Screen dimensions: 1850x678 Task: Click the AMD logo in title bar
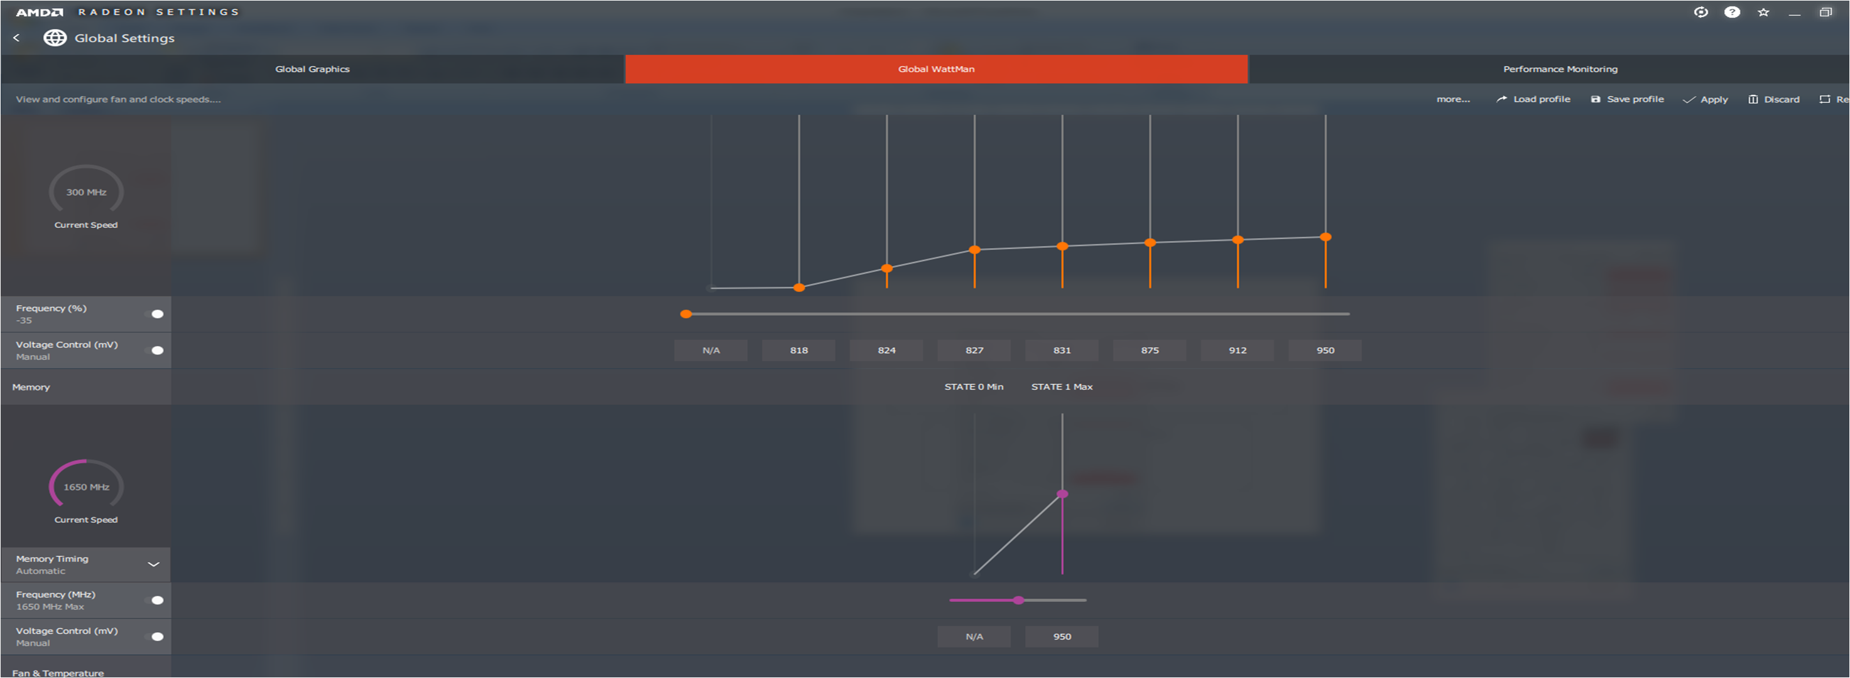click(x=40, y=12)
